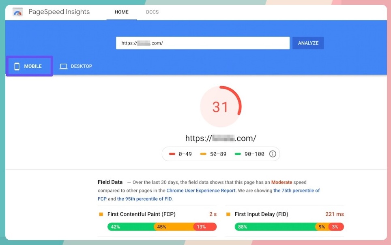Click the PageSpeed Insights logo icon

point(17,12)
